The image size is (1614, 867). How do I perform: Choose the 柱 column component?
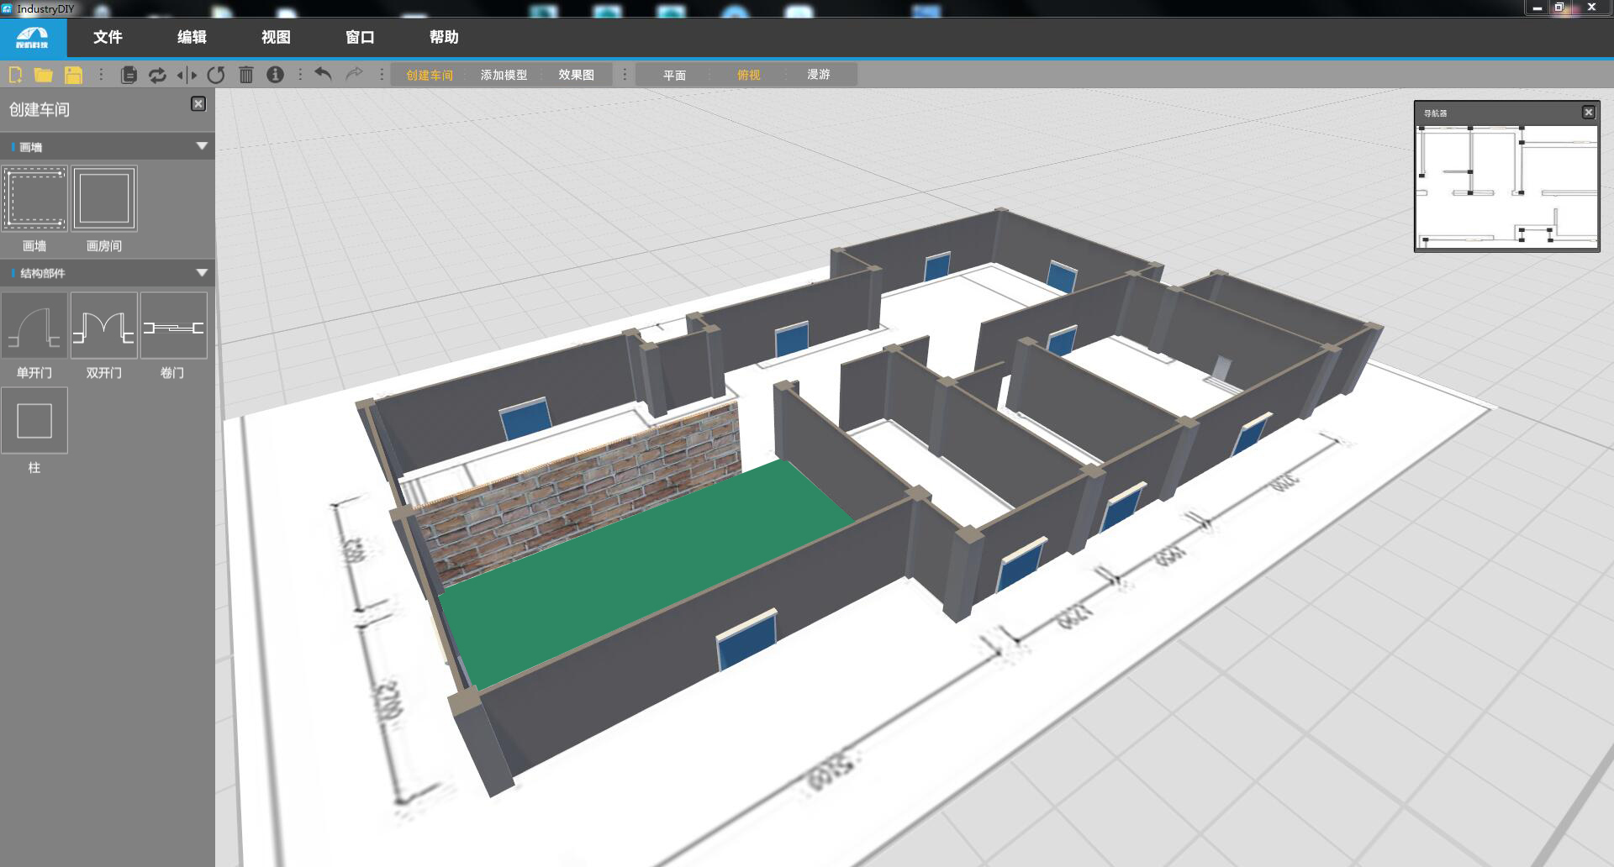[x=34, y=421]
